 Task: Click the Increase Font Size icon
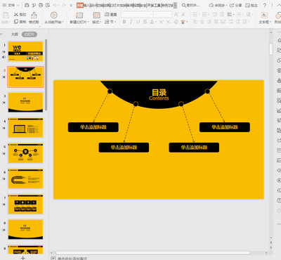(x=176, y=15)
